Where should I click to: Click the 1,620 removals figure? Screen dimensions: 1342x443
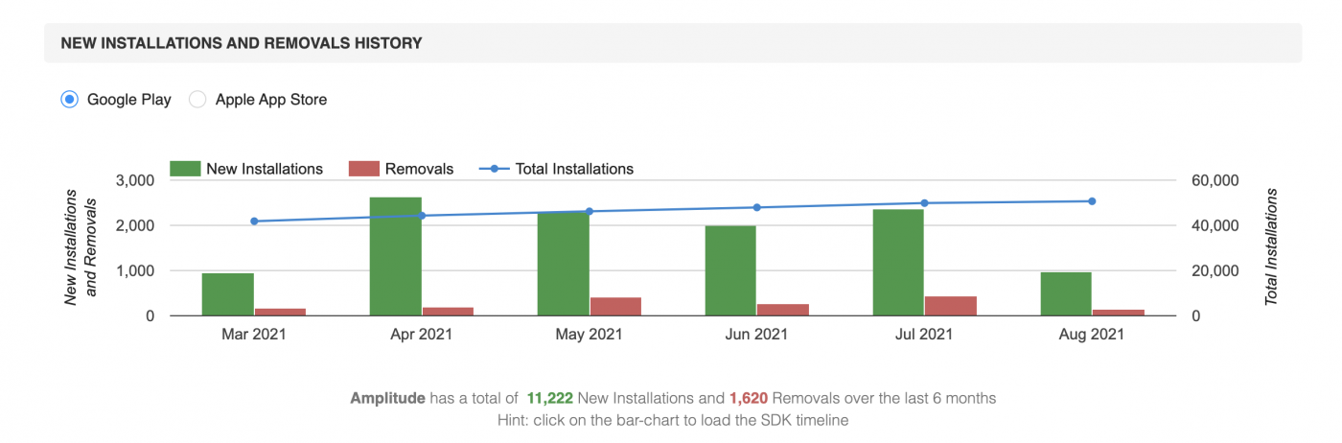(x=750, y=398)
